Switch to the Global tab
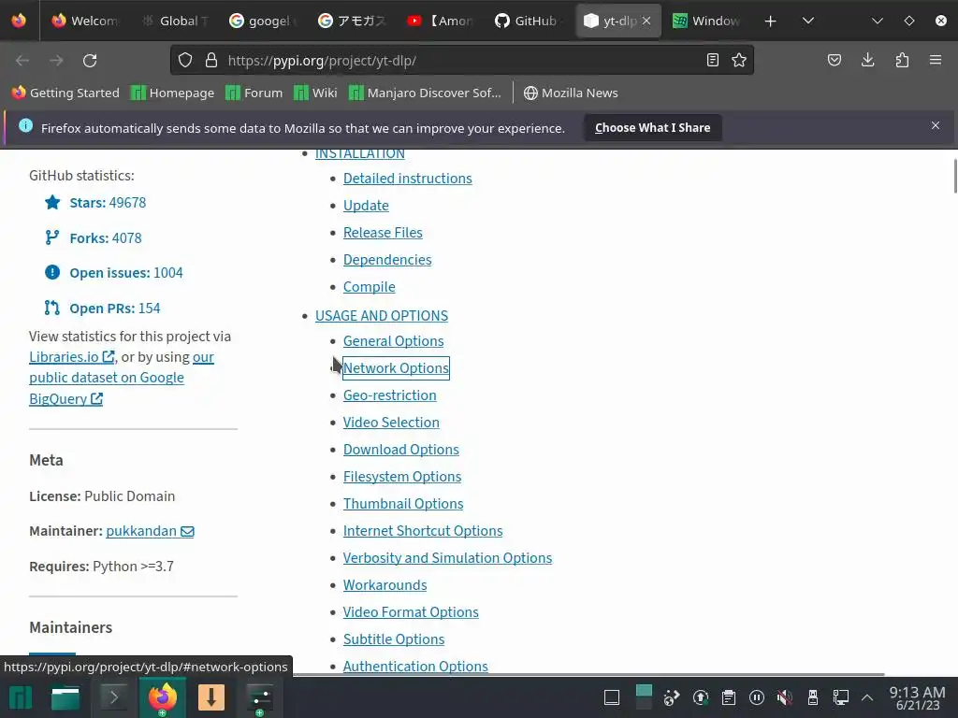 pyautogui.click(x=175, y=21)
